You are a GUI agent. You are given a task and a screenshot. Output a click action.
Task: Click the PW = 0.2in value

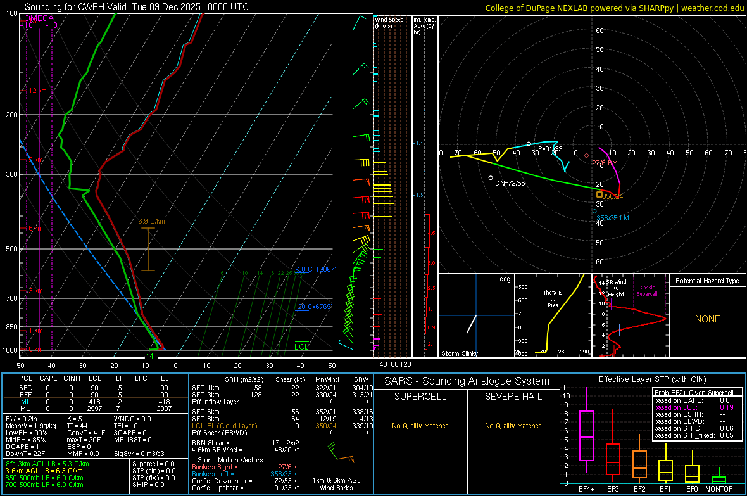tap(22, 419)
